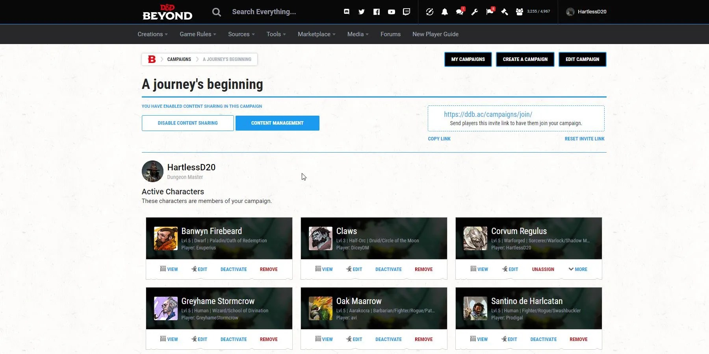
Task: Expand the Marketplace menu
Action: pyautogui.click(x=317, y=34)
